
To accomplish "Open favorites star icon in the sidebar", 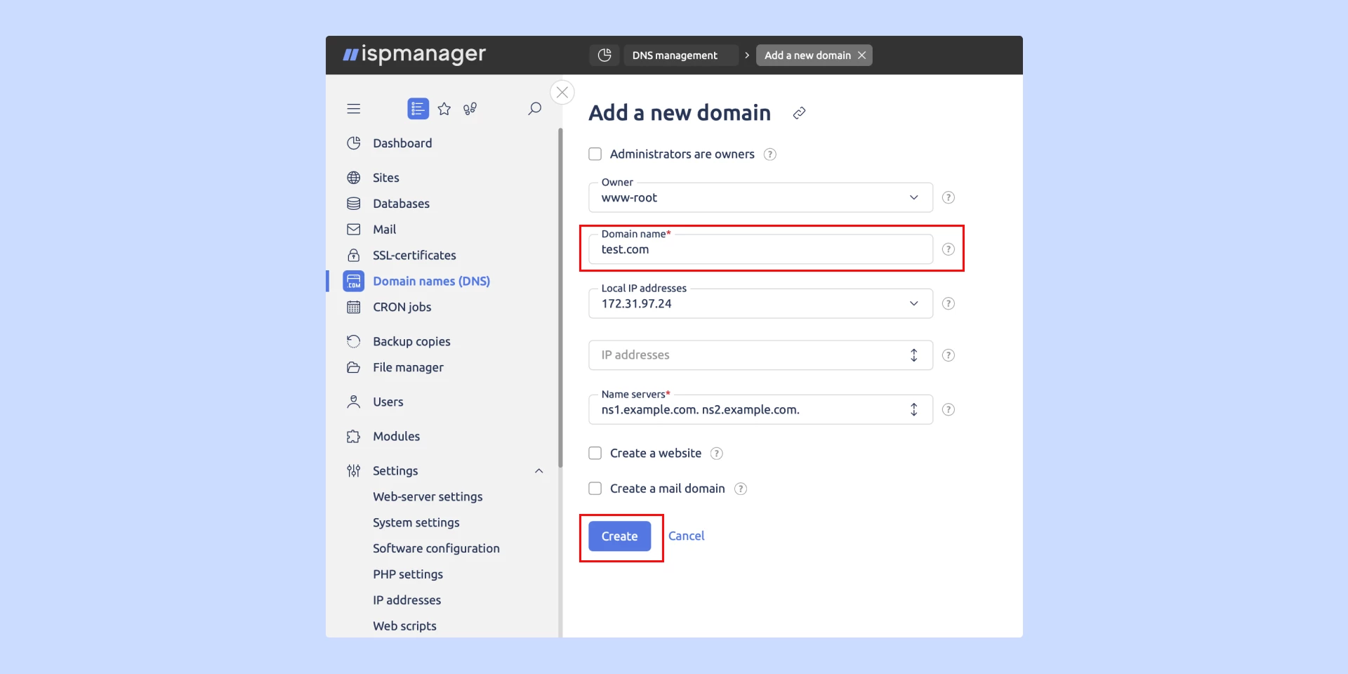I will 444,109.
